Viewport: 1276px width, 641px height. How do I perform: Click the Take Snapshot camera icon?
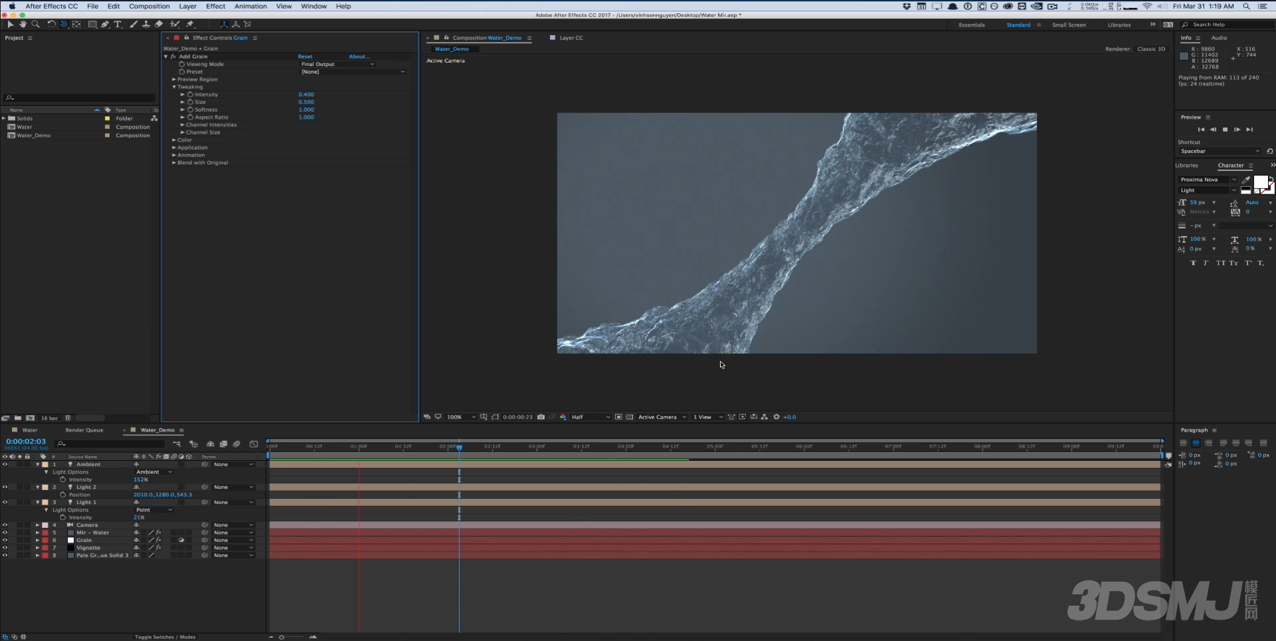pos(541,417)
